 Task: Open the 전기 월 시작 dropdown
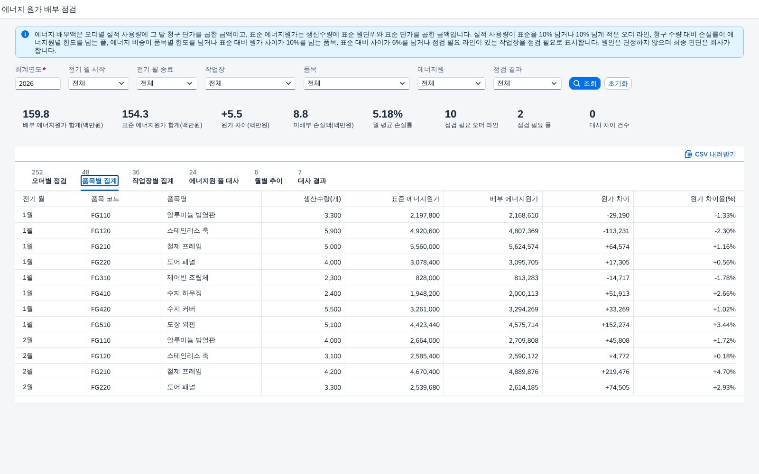(x=99, y=83)
